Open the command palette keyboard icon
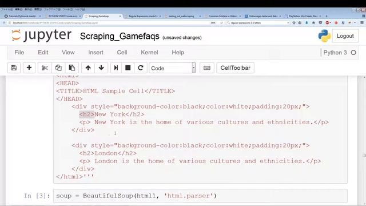366x206 pixels. (x=207, y=68)
